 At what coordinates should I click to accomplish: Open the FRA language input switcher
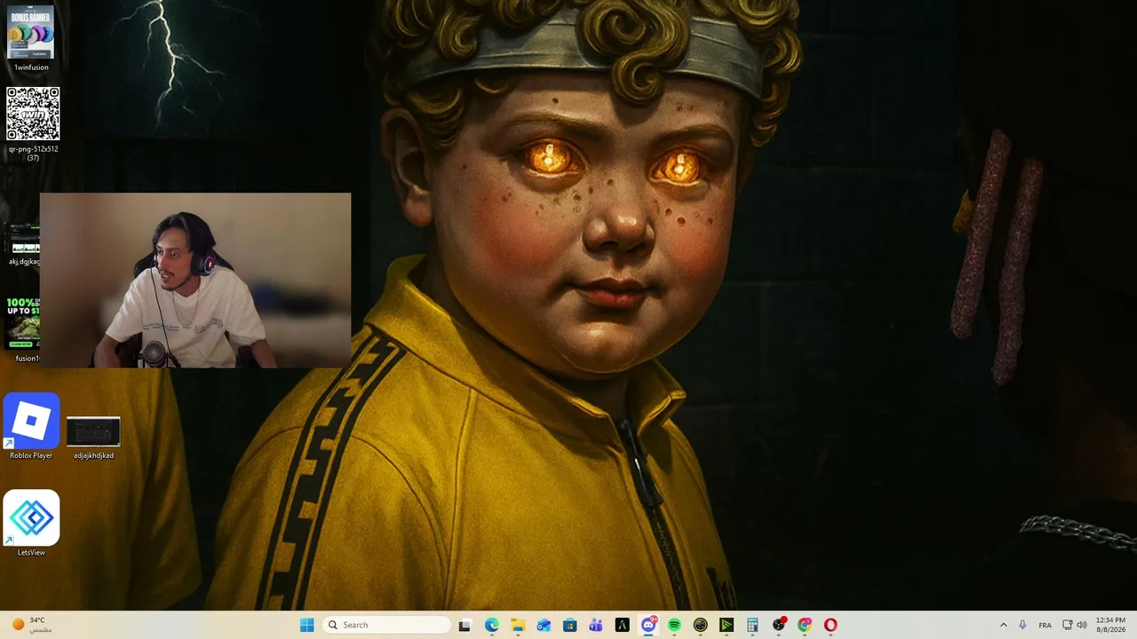(1046, 625)
